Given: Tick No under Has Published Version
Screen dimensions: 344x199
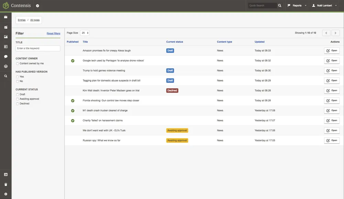Looking at the screenshot, I should 17,81.
